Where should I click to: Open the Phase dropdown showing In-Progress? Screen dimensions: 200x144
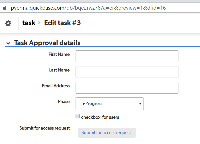coord(110,104)
